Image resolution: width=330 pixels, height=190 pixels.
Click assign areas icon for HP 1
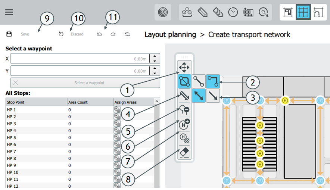coord(117,109)
